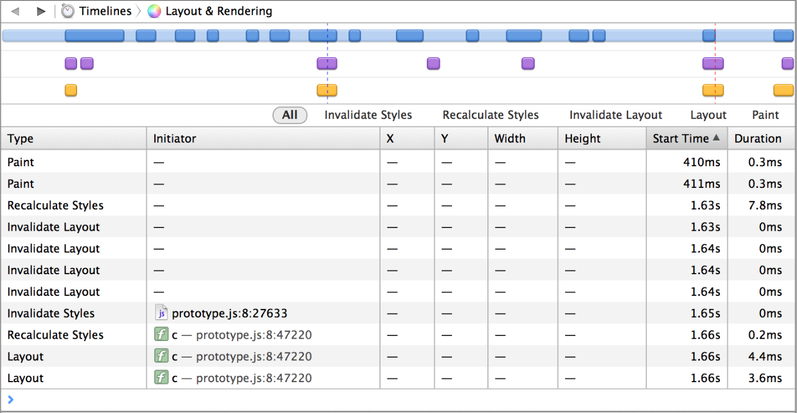Switch to the Paint filter

pyautogui.click(x=765, y=115)
